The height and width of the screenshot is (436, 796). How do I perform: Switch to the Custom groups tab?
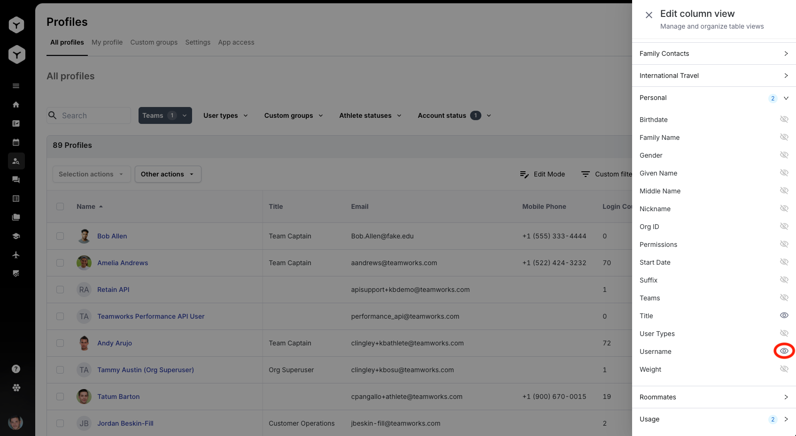click(154, 42)
